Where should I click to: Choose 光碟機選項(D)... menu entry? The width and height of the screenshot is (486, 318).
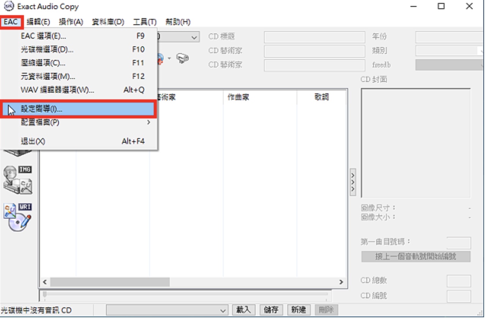(x=79, y=49)
